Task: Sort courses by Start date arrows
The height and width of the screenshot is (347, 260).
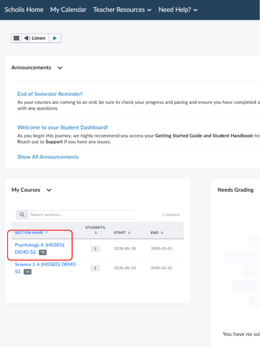Action: 129,233
